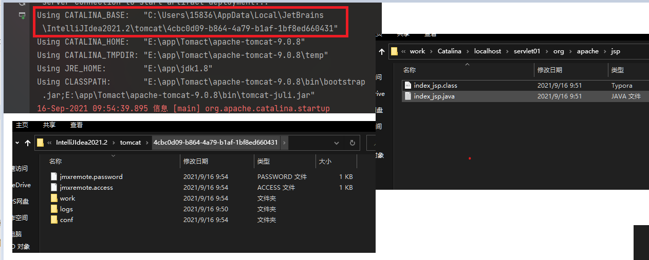Image resolution: width=649 pixels, height=260 pixels.
Task: Expand chevron between localhost and servlet01
Action: tap(508, 51)
